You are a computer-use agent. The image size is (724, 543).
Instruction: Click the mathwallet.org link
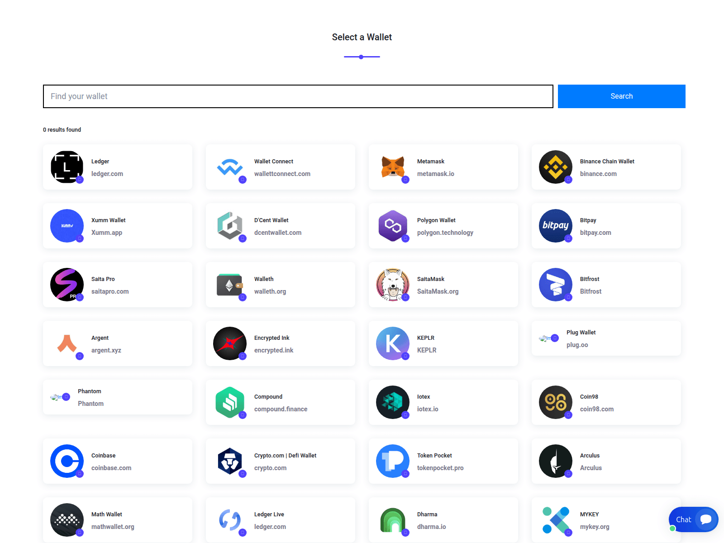113,527
